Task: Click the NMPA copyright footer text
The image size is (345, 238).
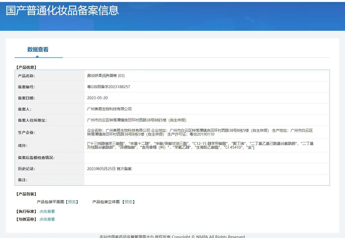Action: pos(172,236)
